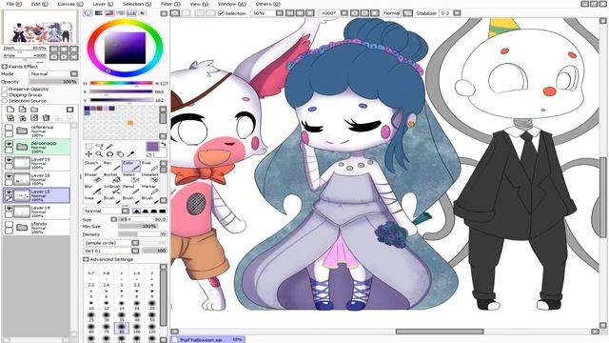Viewport: 609px width, 343px height.
Task: Click the navigator preview thumbnail
Action: coord(40,27)
